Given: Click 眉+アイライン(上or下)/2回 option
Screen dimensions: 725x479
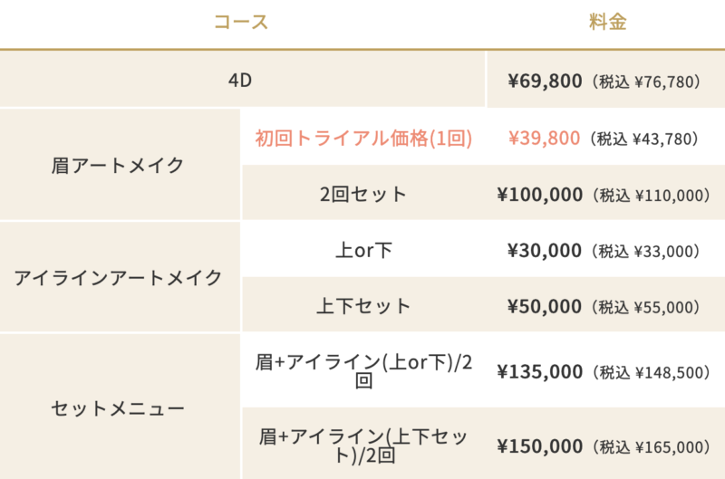Looking at the screenshot, I should 363,371.
